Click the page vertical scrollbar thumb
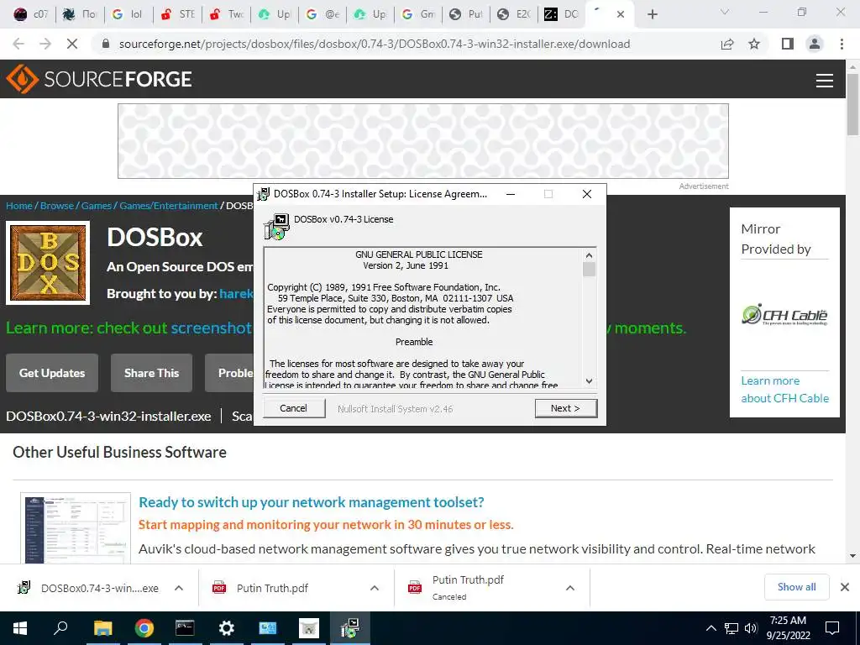The height and width of the screenshot is (645, 860). 852,104
